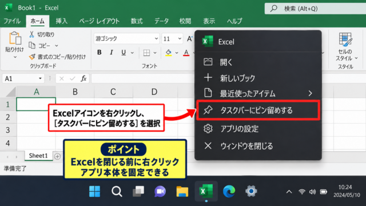Click the volume speaker tray icon
Viewport: 366px width, 206px height.
pos(312,192)
